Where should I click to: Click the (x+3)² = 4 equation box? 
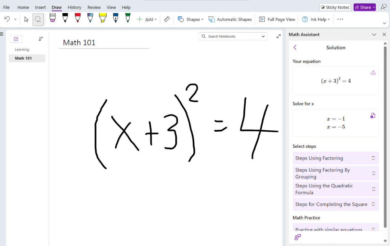coord(336,81)
